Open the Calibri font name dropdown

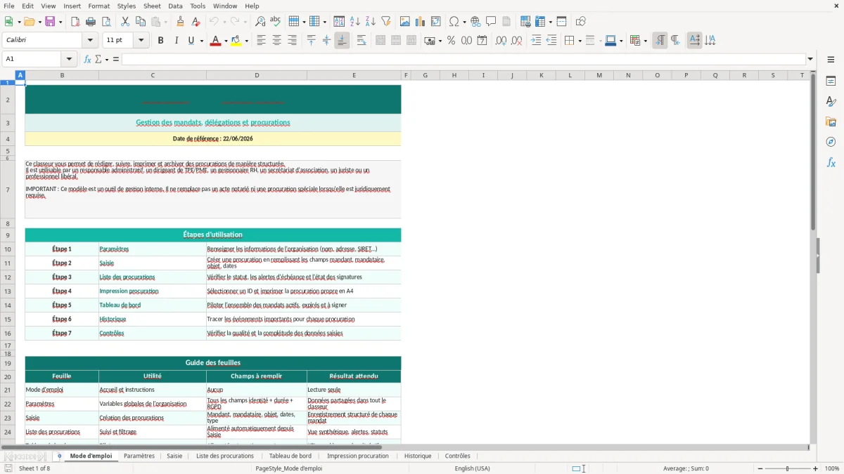[91, 41]
